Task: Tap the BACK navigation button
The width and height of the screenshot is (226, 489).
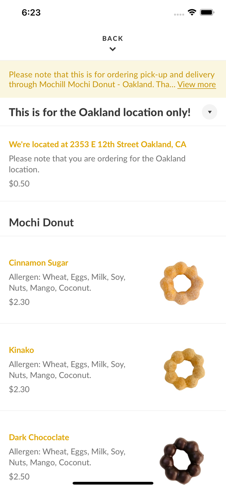Action: click(113, 38)
